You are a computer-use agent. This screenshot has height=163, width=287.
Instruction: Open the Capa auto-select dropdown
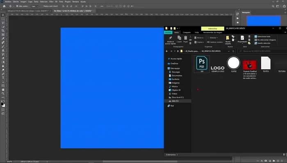point(34,6)
